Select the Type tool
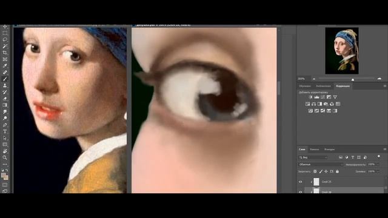This screenshot has width=388, height=218. click(x=5, y=131)
